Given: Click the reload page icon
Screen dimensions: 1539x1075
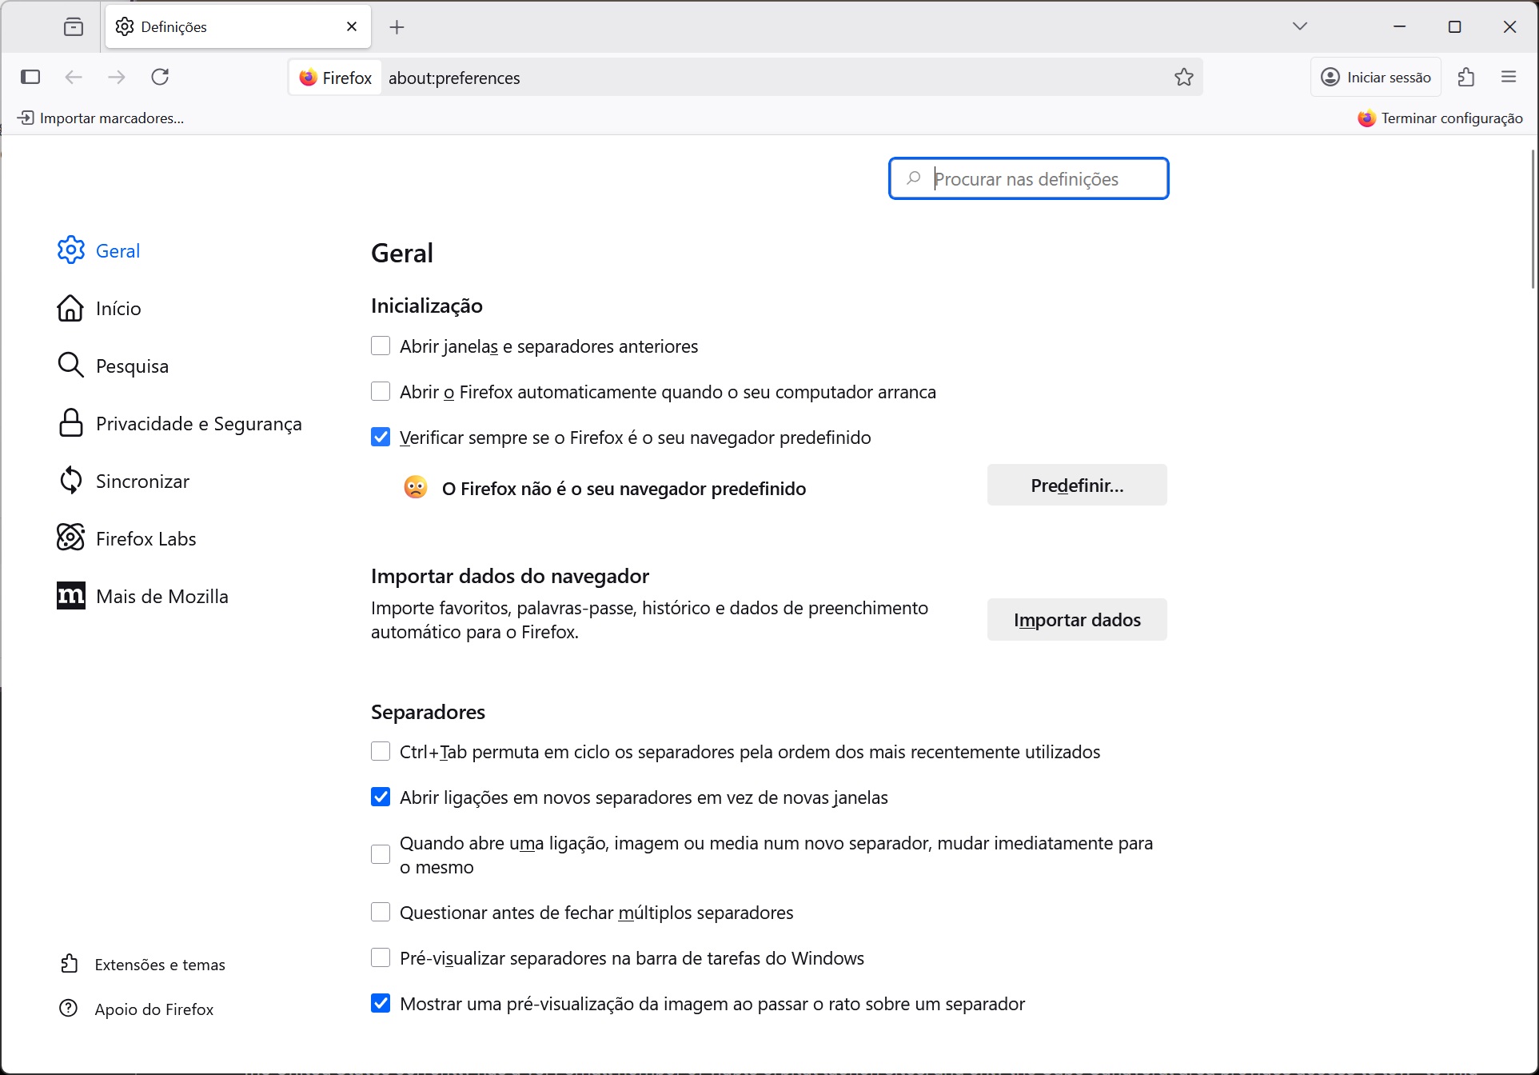Looking at the screenshot, I should pyautogui.click(x=160, y=77).
